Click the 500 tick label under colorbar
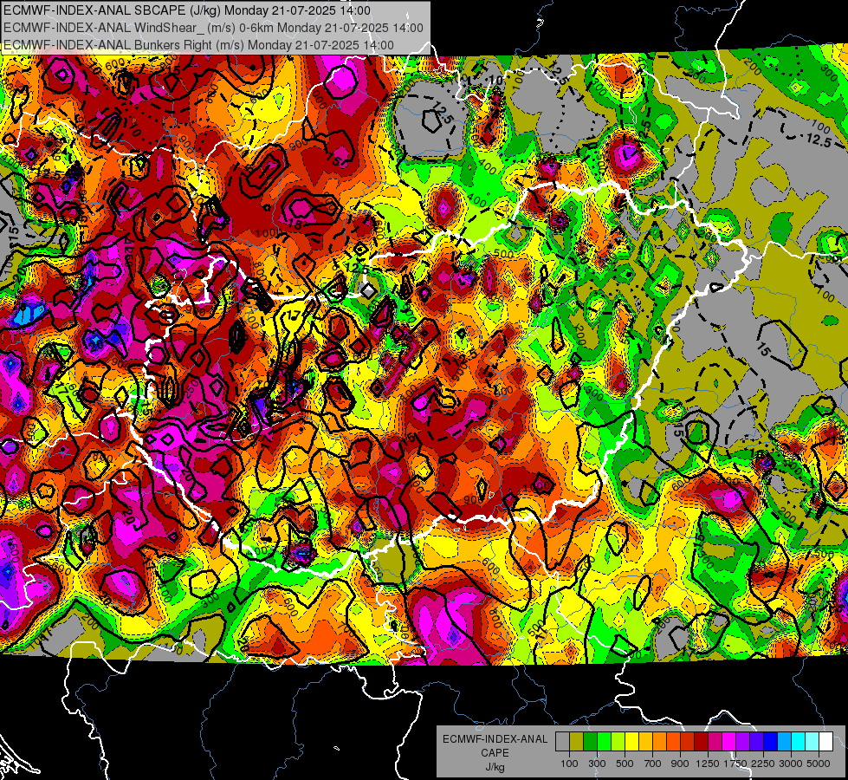Screen dimensions: 848x780 [625, 764]
